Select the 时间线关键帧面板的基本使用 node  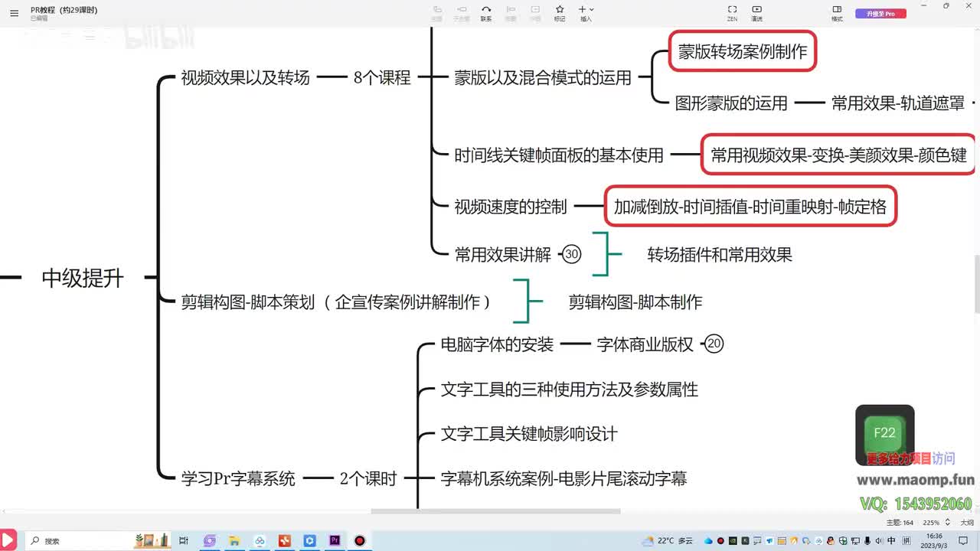(559, 155)
